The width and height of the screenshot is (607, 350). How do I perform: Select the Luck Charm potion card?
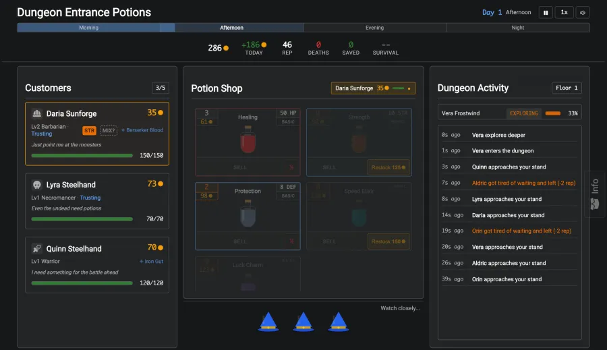(x=248, y=274)
